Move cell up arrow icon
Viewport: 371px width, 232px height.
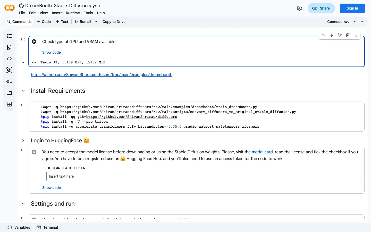pyautogui.click(x=323, y=35)
